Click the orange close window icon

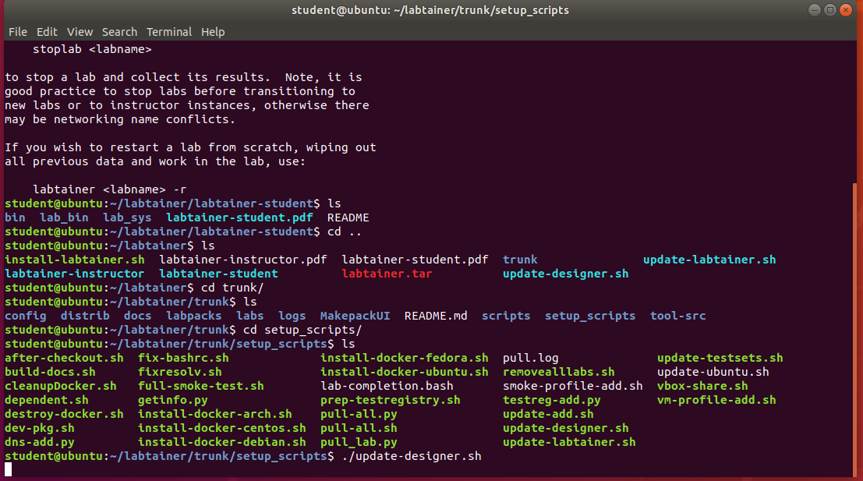click(845, 10)
